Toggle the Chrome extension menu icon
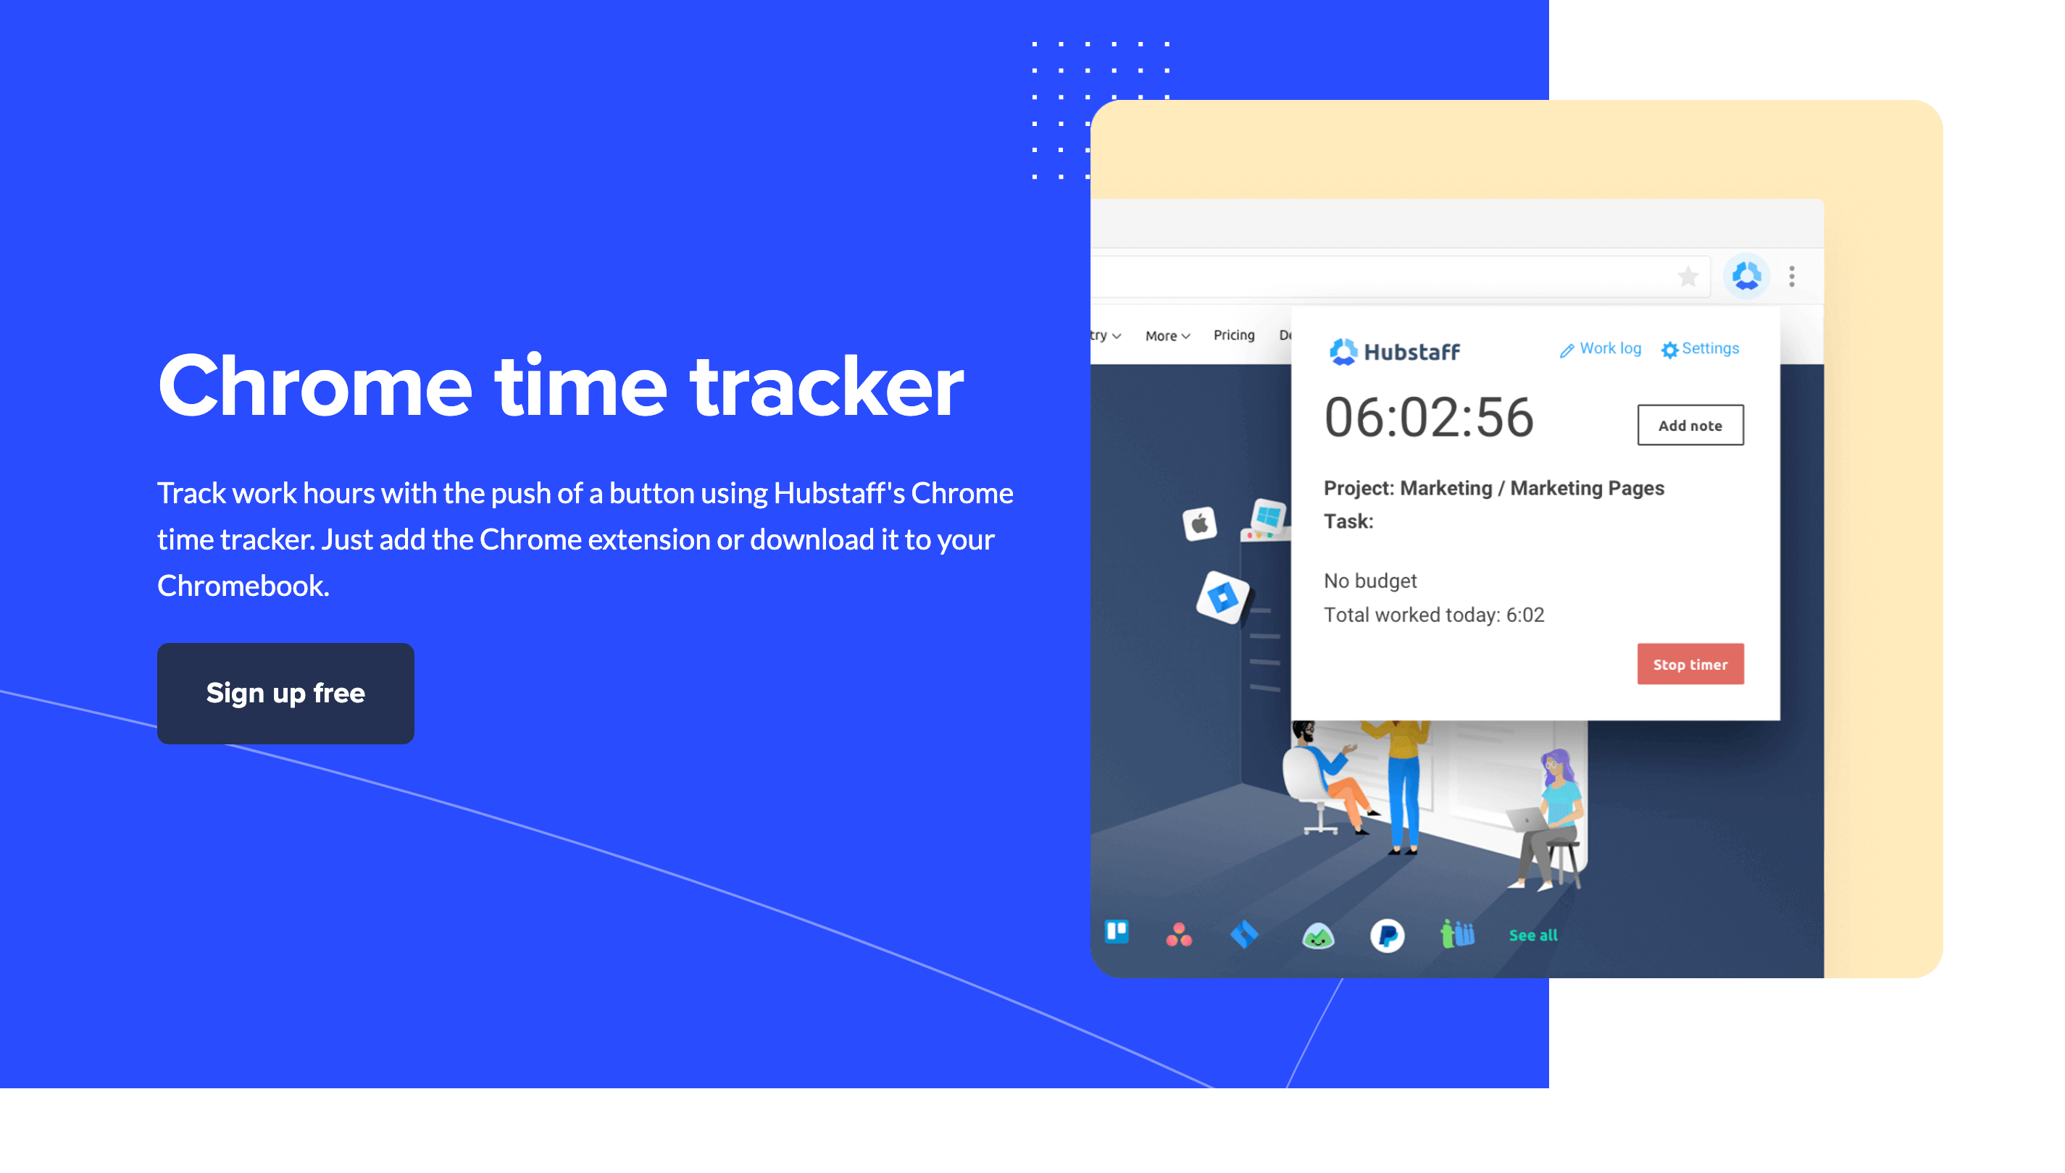This screenshot has width=2065, height=1173. (1746, 274)
